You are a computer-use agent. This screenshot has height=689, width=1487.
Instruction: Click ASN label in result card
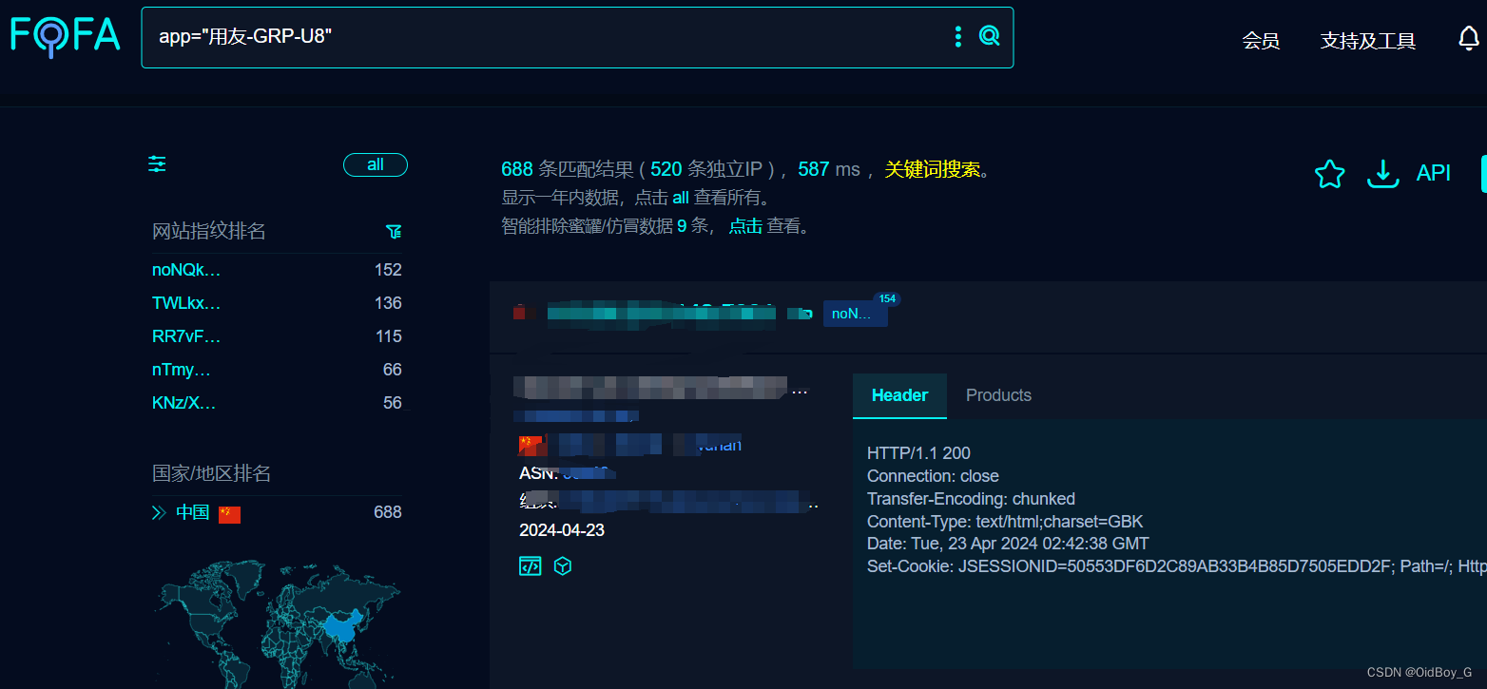[x=538, y=473]
